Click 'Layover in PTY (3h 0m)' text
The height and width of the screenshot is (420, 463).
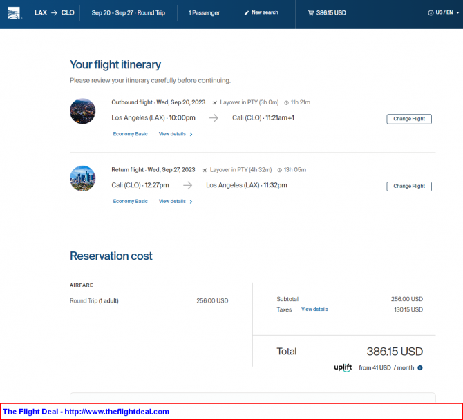pyautogui.click(x=249, y=102)
